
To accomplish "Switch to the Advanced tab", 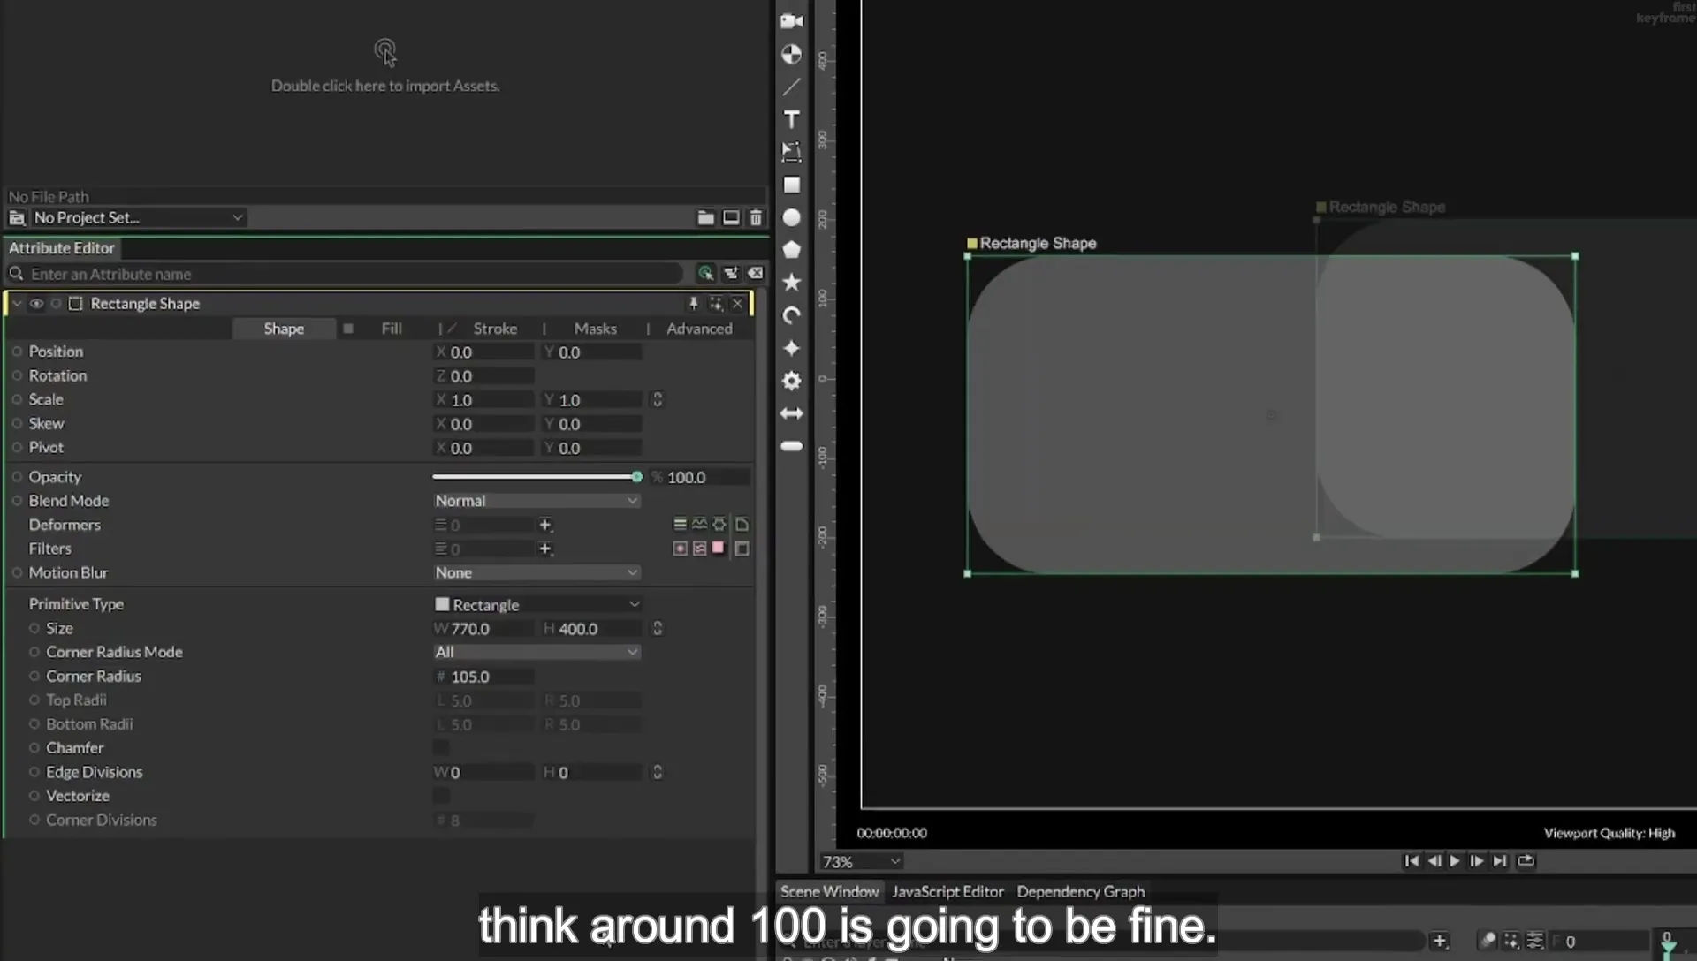I will tap(699, 329).
